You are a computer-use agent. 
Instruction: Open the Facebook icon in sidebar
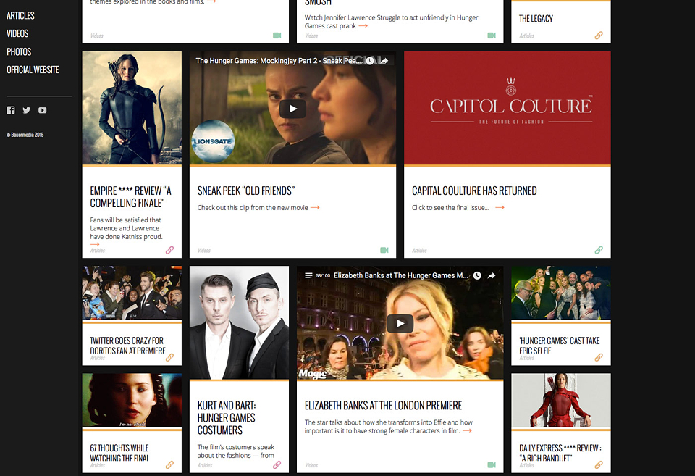point(11,110)
